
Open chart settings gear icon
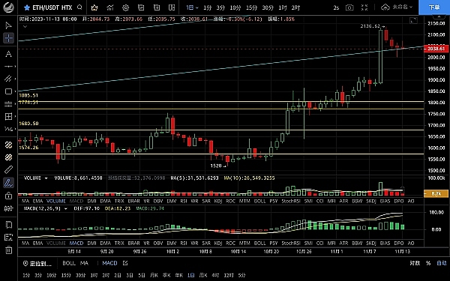click(x=125, y=7)
